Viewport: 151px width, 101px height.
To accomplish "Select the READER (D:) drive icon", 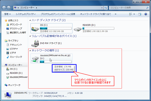I will tap(78, 29).
